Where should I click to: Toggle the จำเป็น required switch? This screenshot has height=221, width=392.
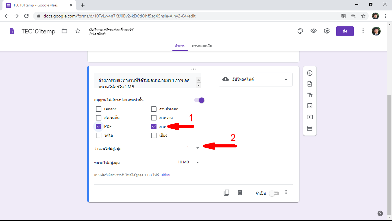coord(274,193)
